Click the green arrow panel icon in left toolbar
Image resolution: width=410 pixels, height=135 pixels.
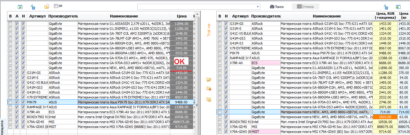pyautogui.click(x=21, y=6)
